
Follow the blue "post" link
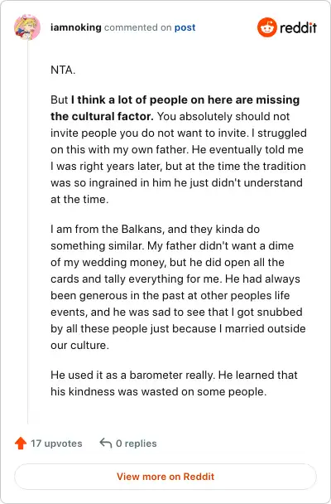coord(185,28)
